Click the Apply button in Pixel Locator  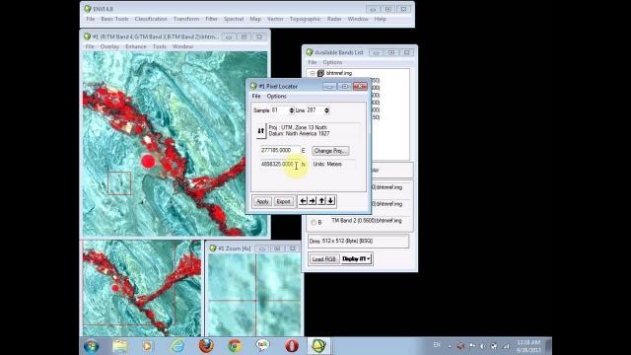click(x=262, y=201)
